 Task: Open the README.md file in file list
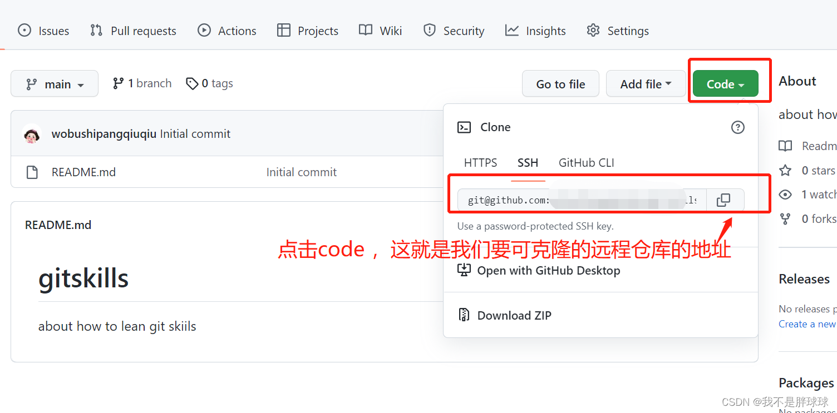pos(83,172)
